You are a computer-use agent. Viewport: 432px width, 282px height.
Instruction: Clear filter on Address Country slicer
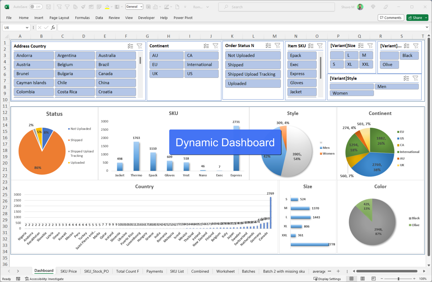point(139,46)
